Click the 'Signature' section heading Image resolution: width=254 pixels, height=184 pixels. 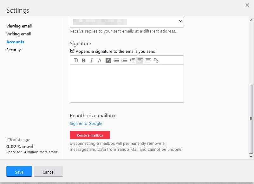(x=80, y=43)
